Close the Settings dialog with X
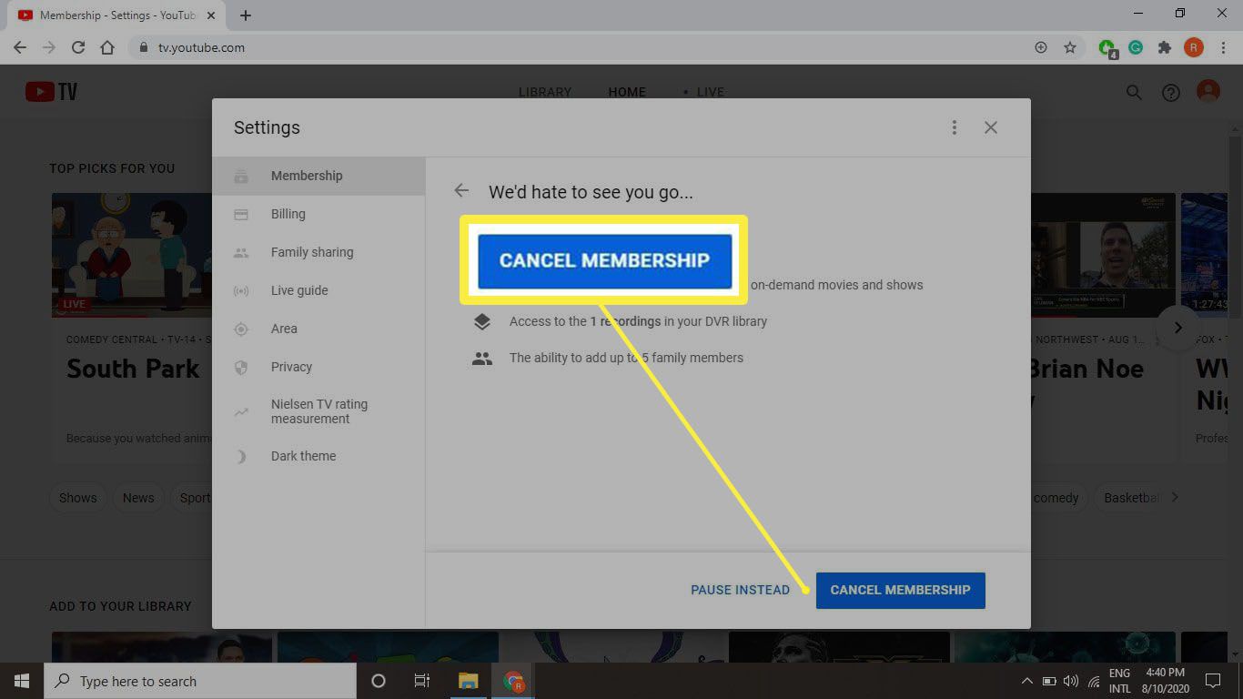Screen dimensions: 1243x699 991,127
